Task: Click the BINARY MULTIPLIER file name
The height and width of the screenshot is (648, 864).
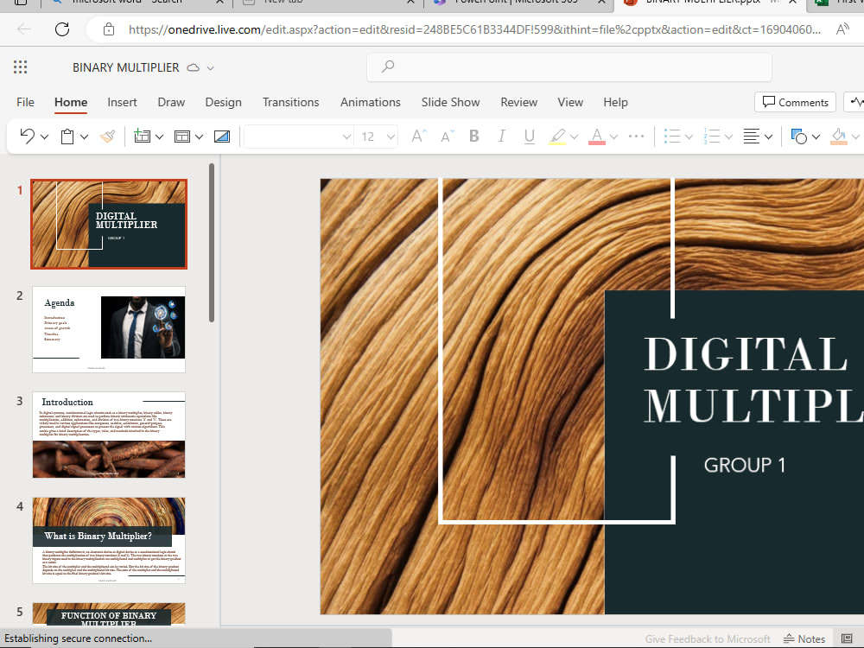Action: [125, 67]
